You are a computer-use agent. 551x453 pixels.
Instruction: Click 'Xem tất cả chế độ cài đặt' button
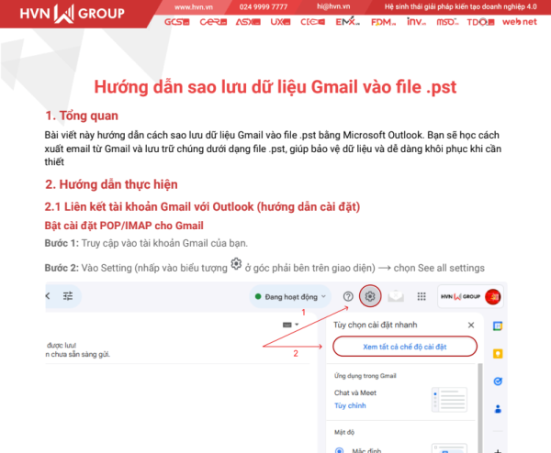click(x=405, y=347)
